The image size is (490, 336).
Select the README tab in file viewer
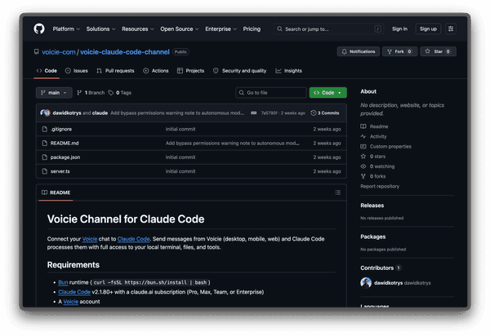pyautogui.click(x=56, y=192)
